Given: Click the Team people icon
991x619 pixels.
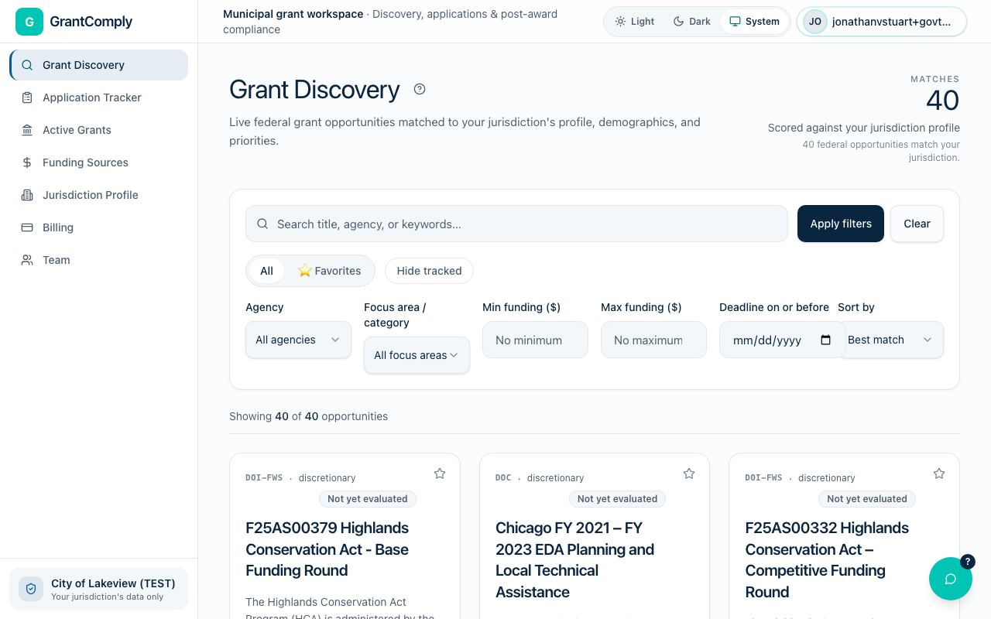Looking at the screenshot, I should [x=27, y=260].
